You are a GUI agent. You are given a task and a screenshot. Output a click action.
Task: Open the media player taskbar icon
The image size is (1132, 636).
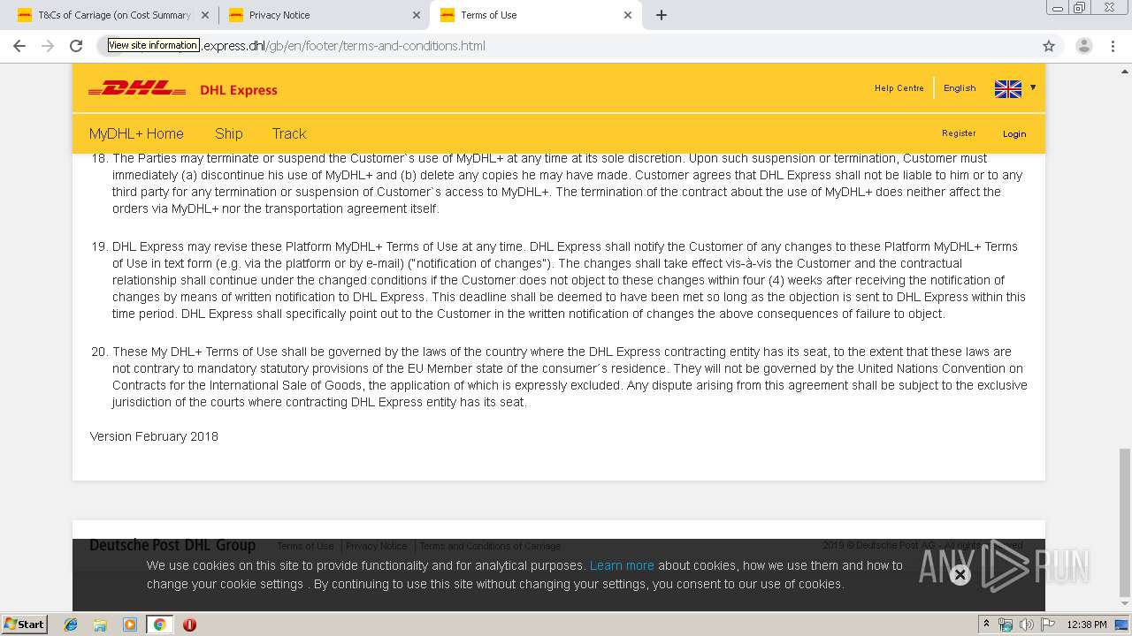(x=130, y=625)
